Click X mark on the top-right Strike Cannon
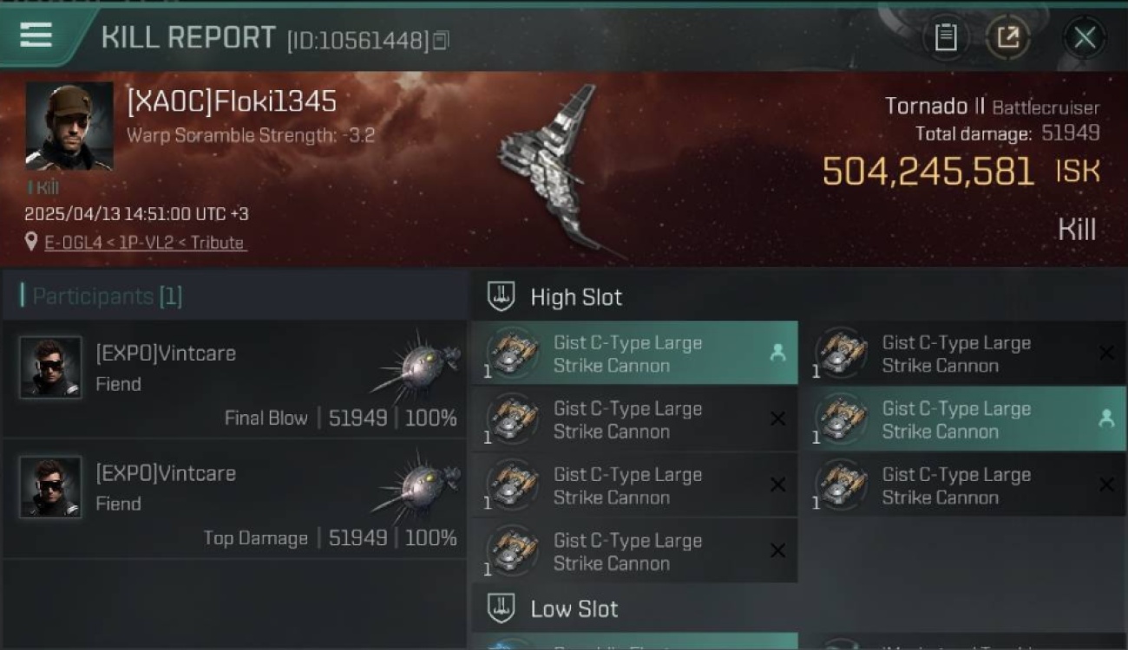This screenshot has width=1128, height=650. coord(1106,353)
